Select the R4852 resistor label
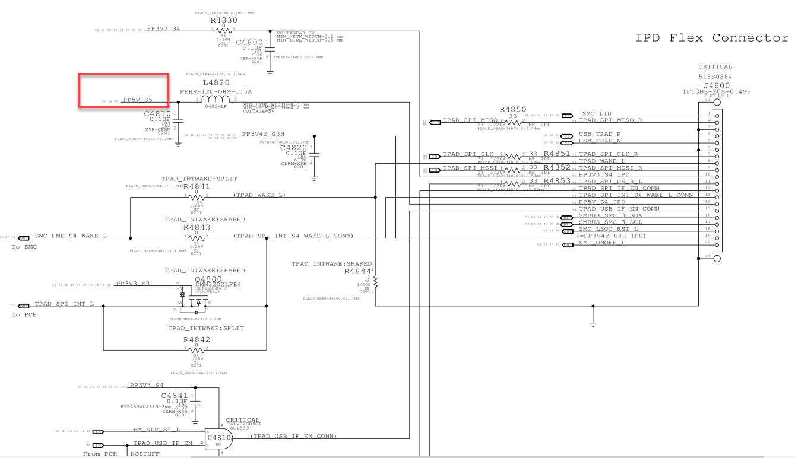This screenshot has width=795, height=458. 557,167
